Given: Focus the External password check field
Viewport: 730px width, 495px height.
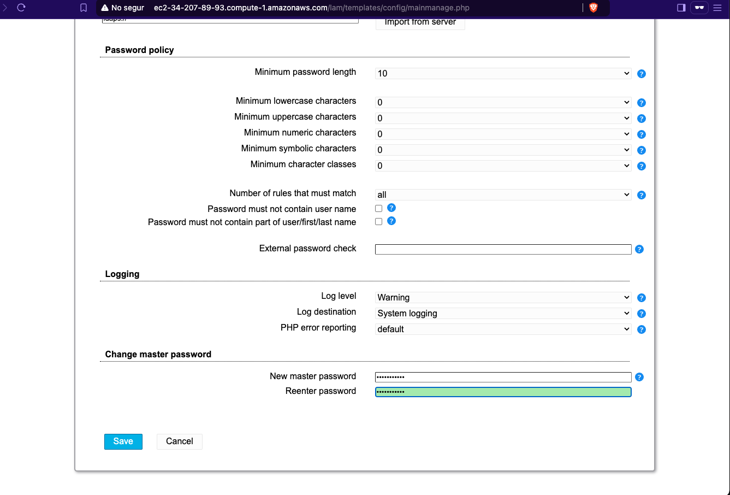Looking at the screenshot, I should point(503,249).
